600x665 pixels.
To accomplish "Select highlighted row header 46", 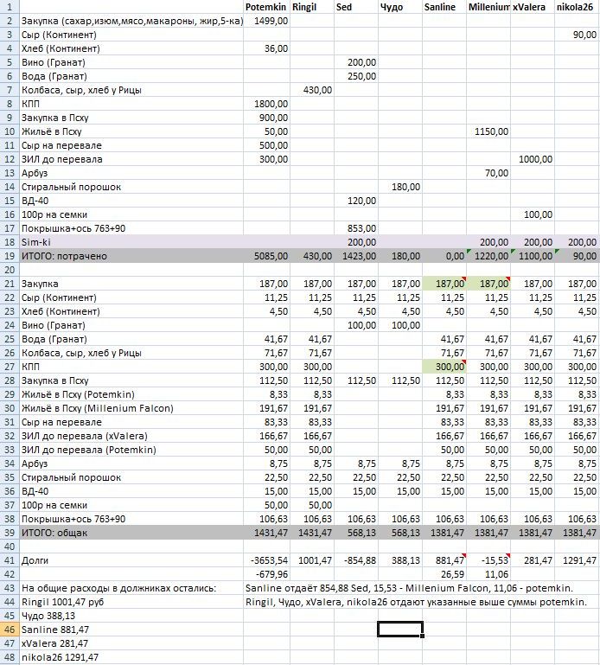I will point(10,630).
